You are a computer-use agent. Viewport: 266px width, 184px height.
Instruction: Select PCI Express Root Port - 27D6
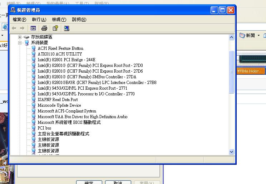coord(90,71)
